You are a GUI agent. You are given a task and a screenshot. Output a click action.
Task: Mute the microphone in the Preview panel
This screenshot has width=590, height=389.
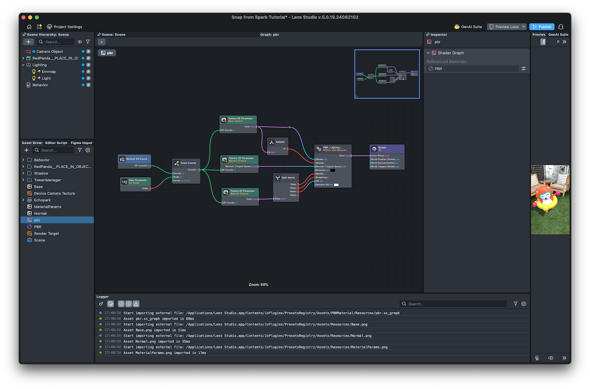(537, 358)
